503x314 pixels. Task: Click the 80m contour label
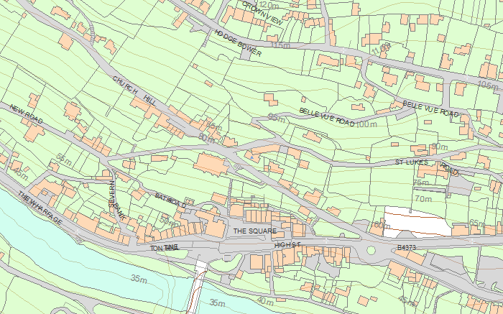tap(207, 138)
